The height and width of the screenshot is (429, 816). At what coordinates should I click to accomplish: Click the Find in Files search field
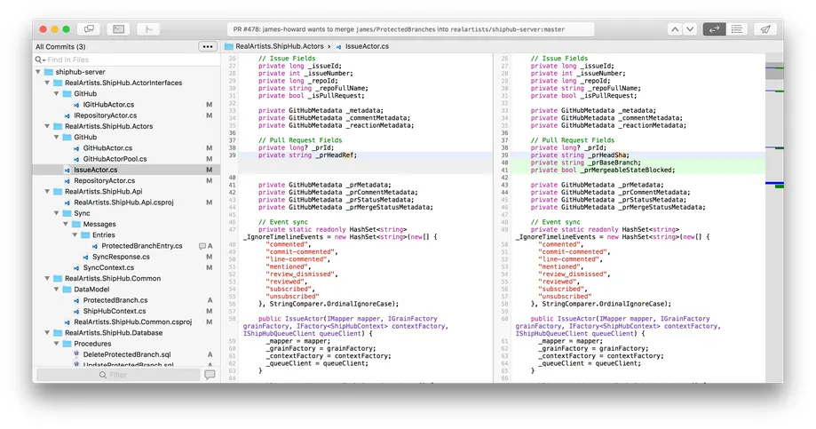click(x=126, y=60)
